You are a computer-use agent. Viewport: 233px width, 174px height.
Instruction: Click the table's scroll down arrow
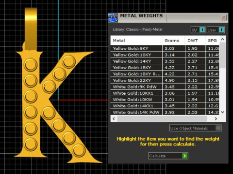point(223,112)
